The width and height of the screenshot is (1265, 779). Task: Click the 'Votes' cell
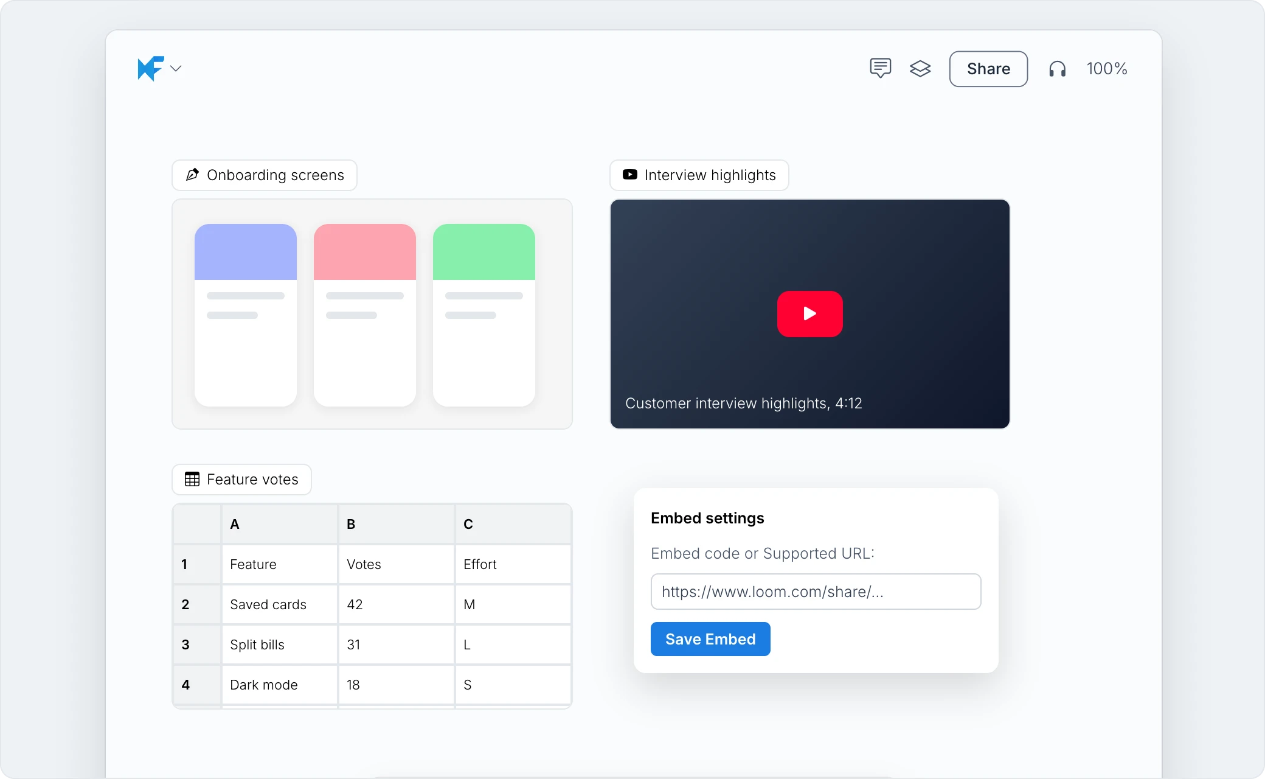tap(397, 564)
